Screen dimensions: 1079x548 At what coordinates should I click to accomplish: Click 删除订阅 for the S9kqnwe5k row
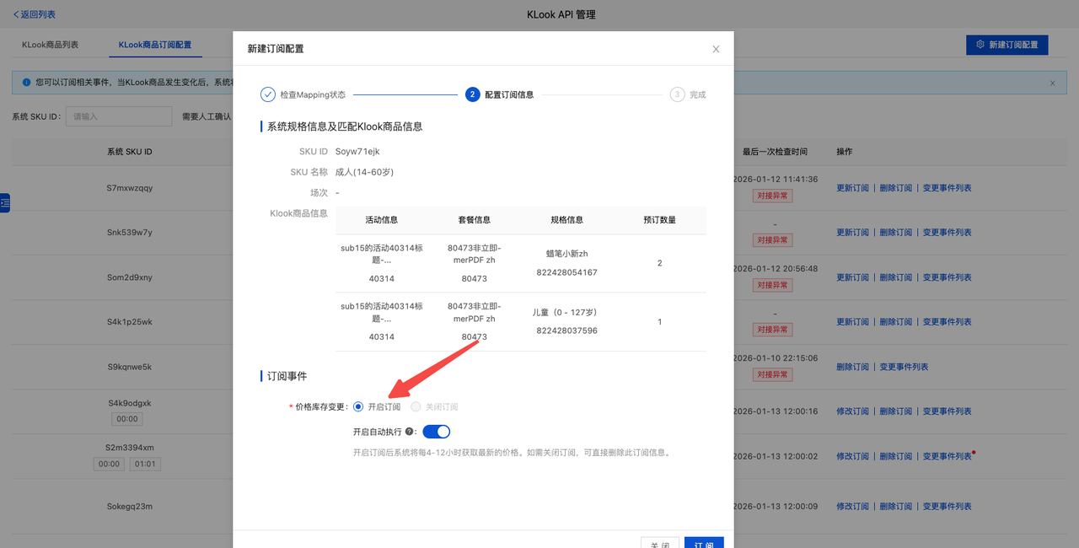click(x=852, y=366)
